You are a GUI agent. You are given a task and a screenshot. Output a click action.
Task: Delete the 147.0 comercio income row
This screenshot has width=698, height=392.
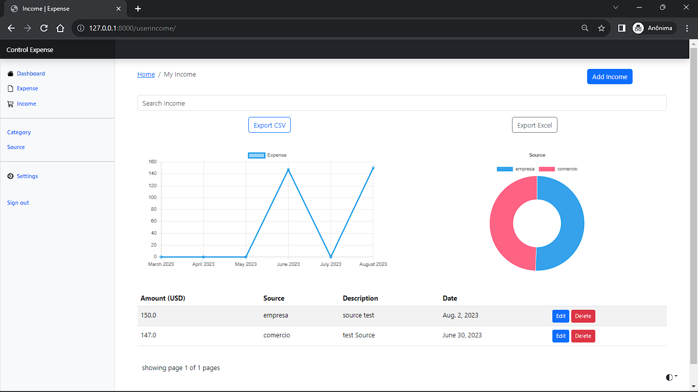583,336
